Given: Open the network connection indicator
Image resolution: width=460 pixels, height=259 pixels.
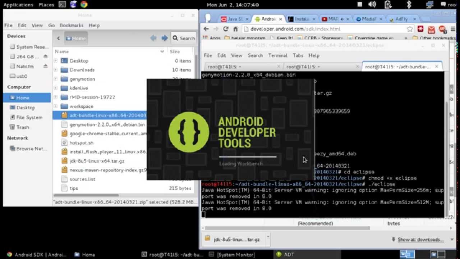Looking at the screenshot, I should click(x=430, y=5).
